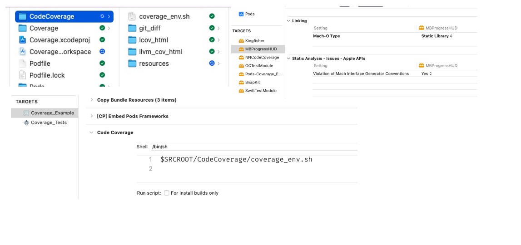This screenshot has width=521, height=245.
Task: Collapse the Code Coverage build phase
Action: tap(92, 132)
